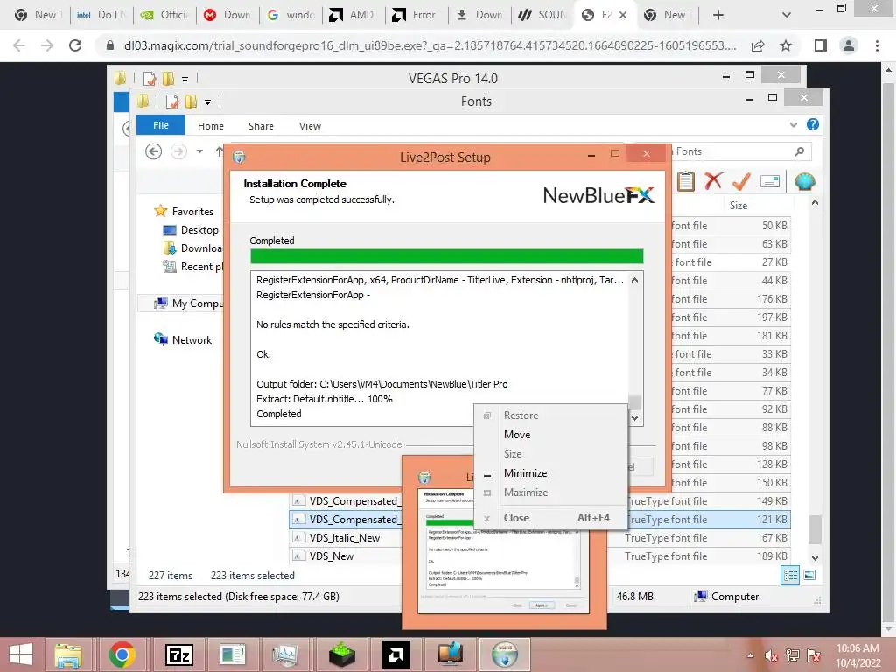Select the font row sized 176 KB
The image size is (896, 672).
[x=731, y=299]
